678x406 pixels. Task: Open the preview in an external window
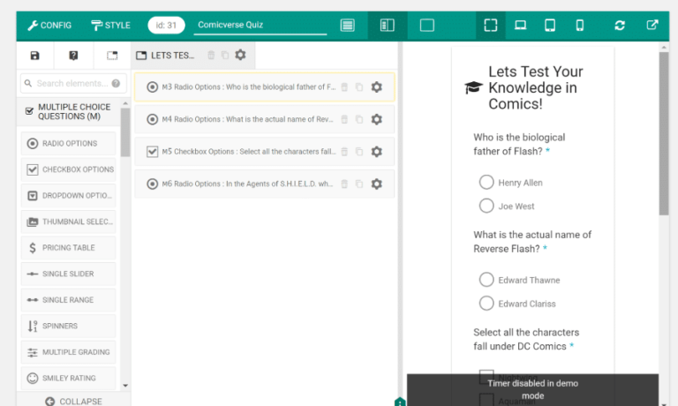(x=652, y=25)
